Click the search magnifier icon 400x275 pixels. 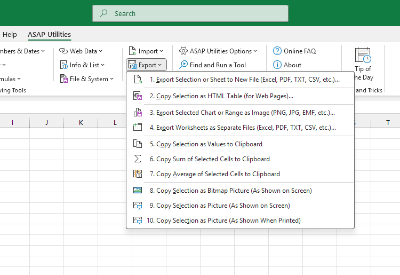(x=103, y=13)
